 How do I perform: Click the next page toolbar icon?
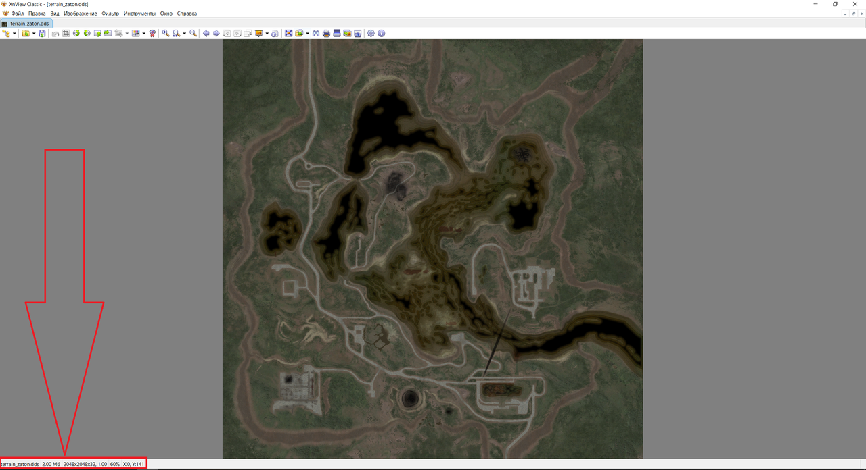coord(237,33)
